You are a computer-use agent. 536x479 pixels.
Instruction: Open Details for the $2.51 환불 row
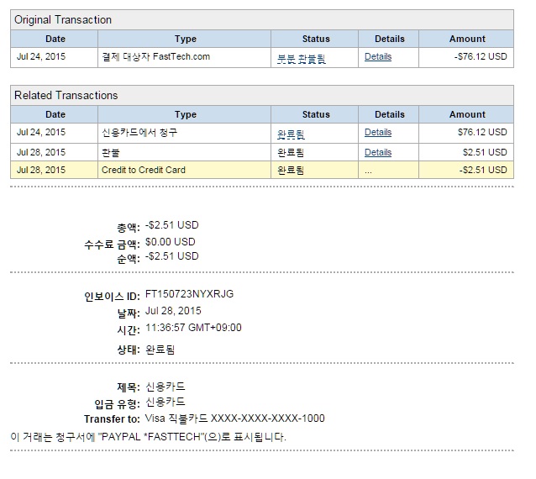click(378, 152)
